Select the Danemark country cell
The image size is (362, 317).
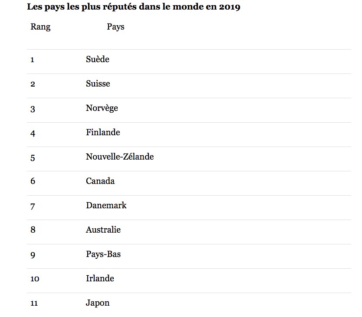point(106,205)
